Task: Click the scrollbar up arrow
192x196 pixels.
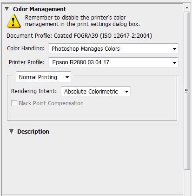Action: tap(187, 7)
